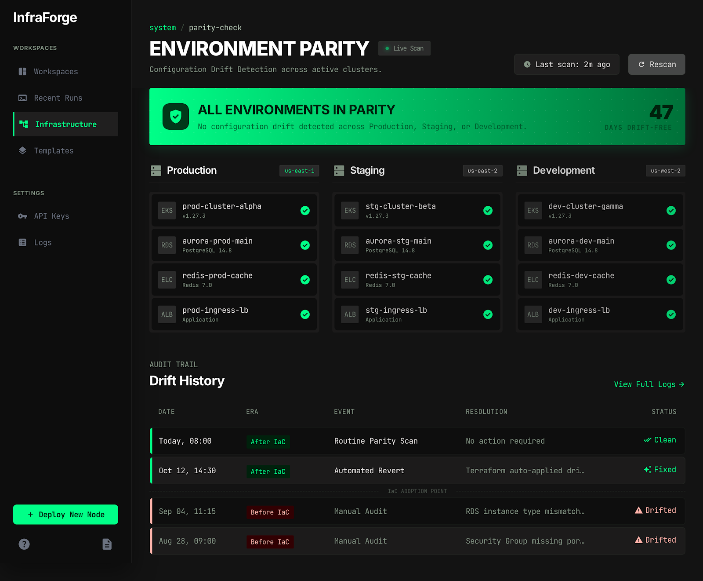Click the Sep 04, 11:15 date cell
Image resolution: width=703 pixels, height=581 pixels.
click(187, 512)
